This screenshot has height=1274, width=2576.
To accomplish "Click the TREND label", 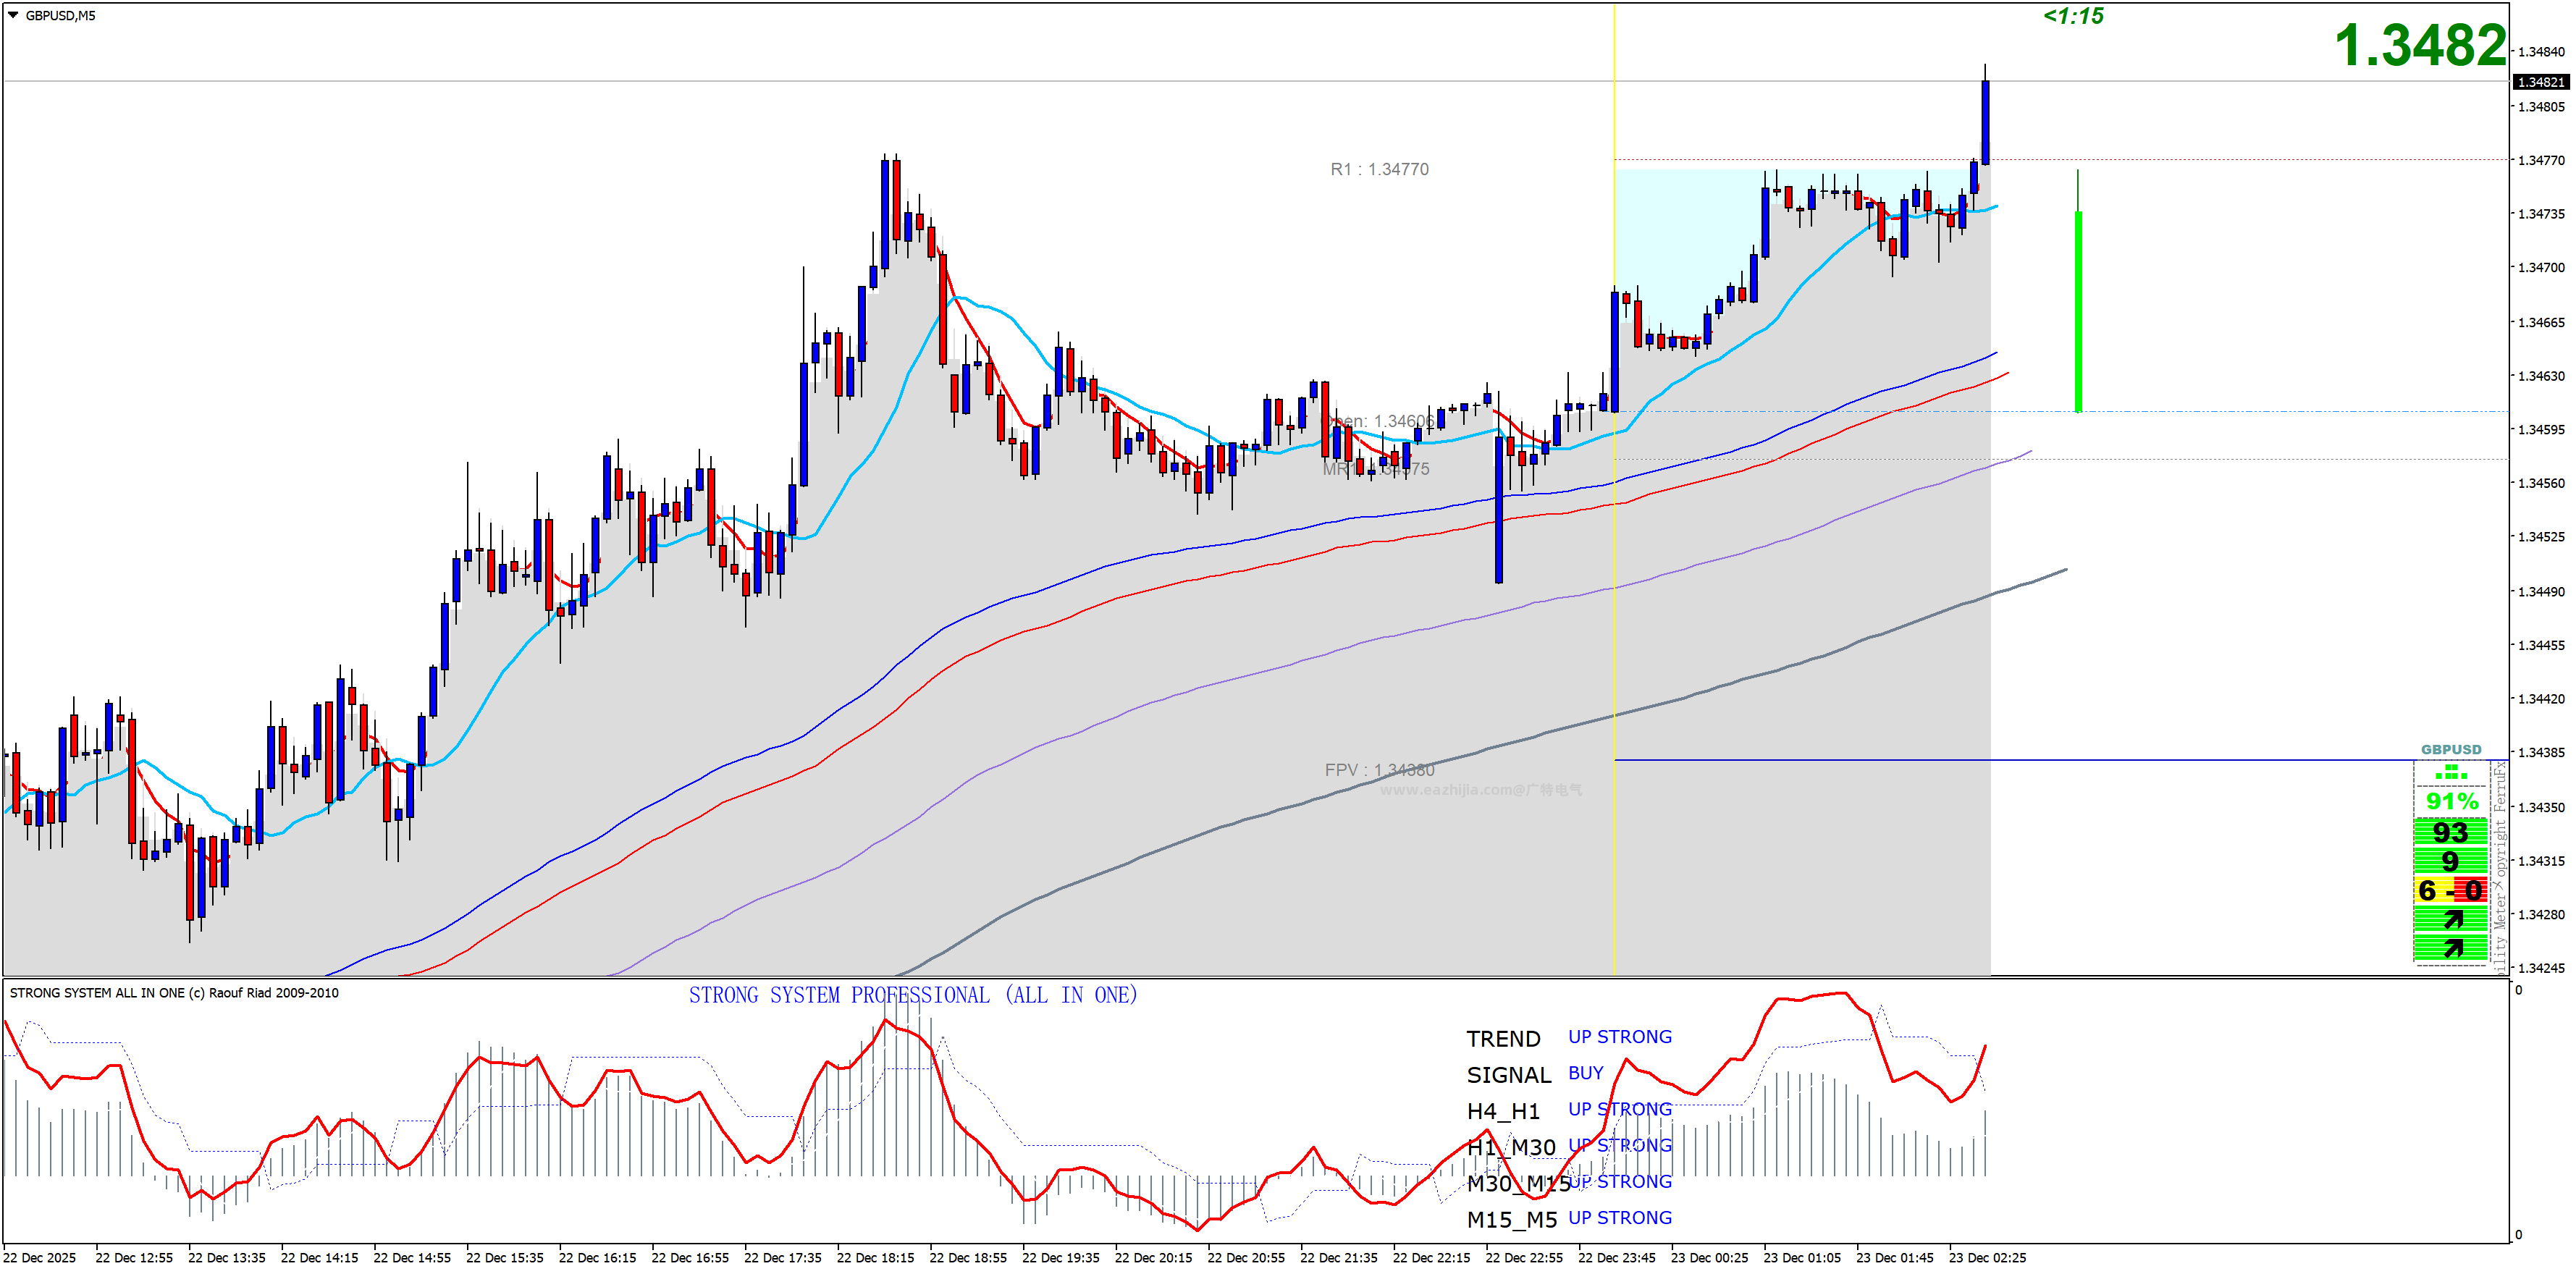I will (1503, 1039).
